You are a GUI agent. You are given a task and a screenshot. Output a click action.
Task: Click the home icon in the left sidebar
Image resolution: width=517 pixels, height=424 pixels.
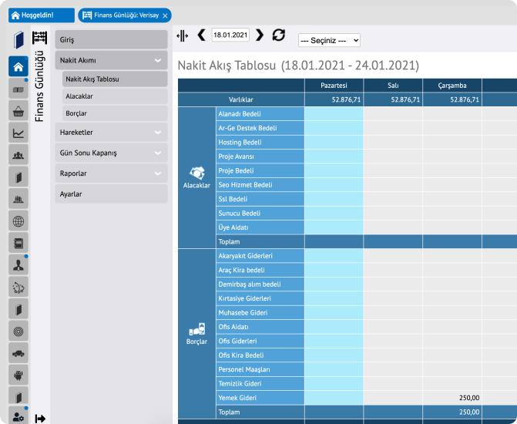pyautogui.click(x=18, y=67)
